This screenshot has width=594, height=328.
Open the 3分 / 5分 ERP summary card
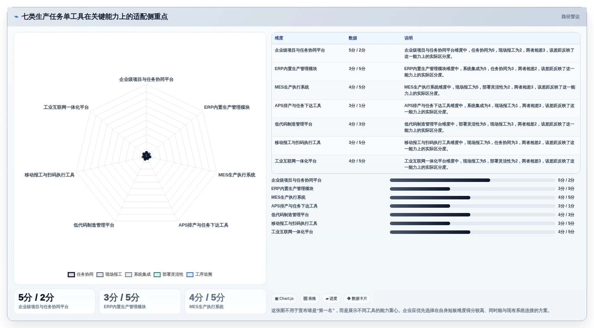140,302
